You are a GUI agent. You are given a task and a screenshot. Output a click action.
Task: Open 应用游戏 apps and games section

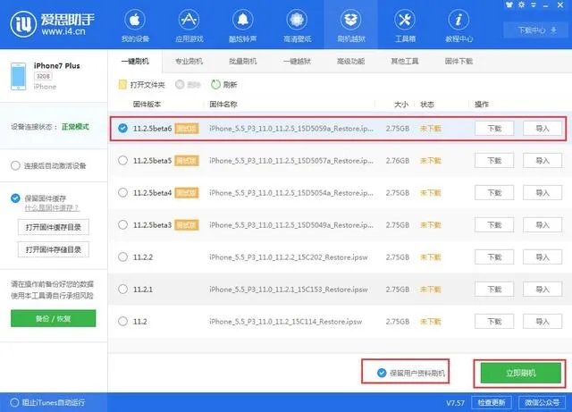(189, 26)
